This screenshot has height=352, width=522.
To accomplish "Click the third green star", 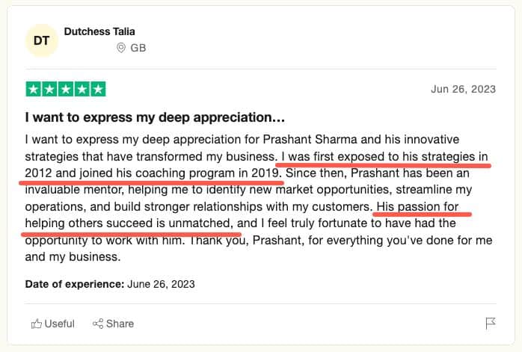I will 66,89.
